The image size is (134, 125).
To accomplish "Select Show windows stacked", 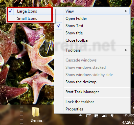I will tap(93, 67).
